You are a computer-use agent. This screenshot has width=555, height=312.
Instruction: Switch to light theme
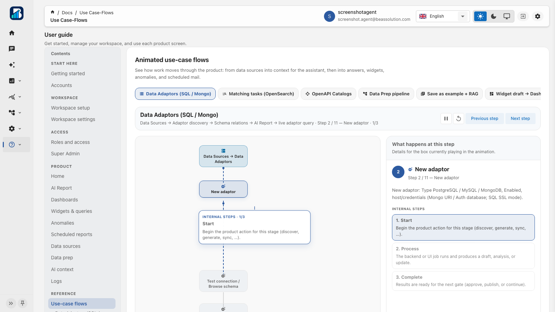[480, 16]
